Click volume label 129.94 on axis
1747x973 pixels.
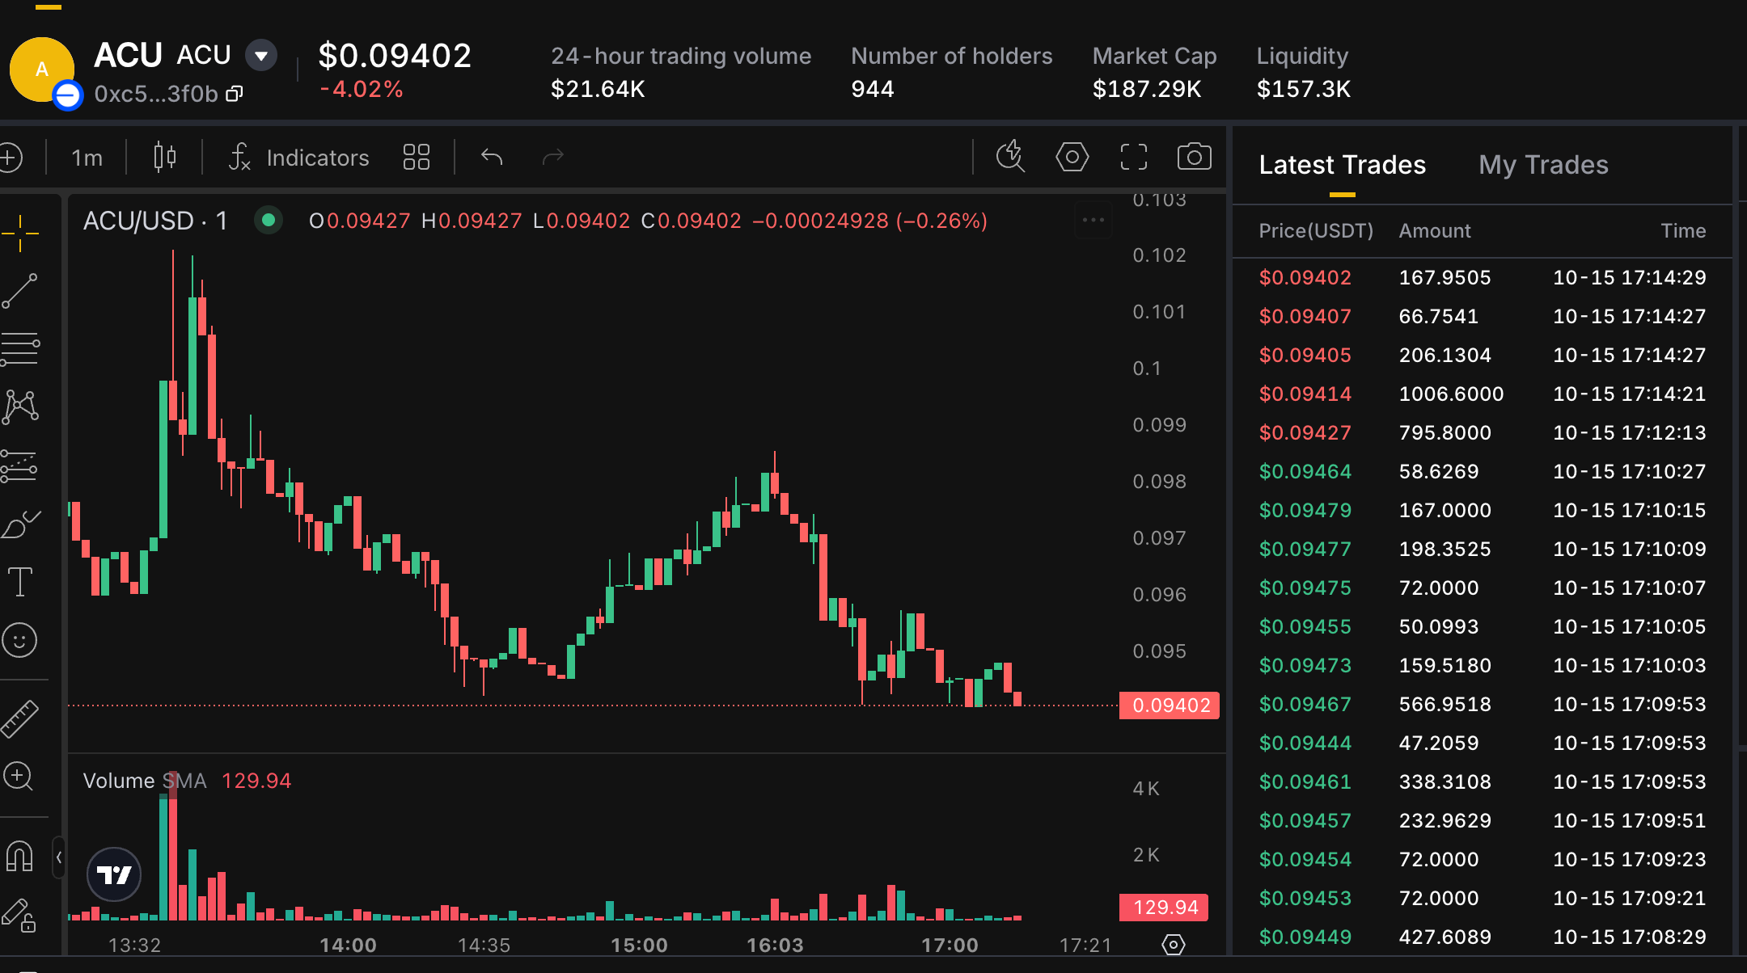point(1165,907)
